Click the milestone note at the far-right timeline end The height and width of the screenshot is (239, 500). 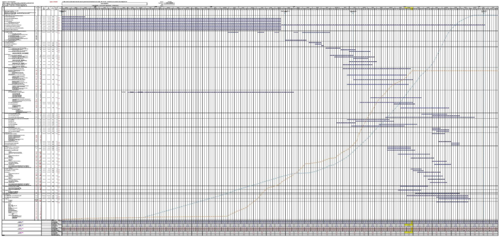[484, 12]
